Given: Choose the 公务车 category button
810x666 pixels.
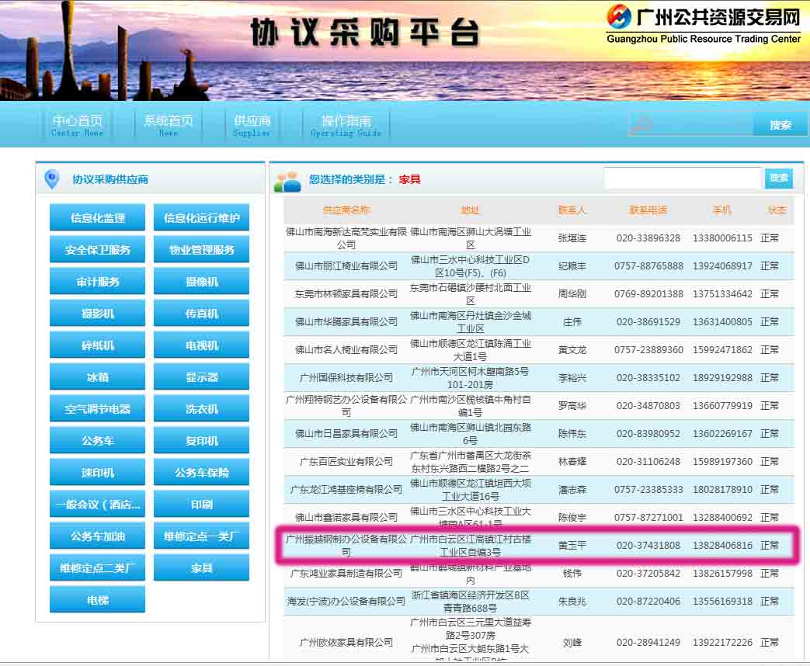Looking at the screenshot, I should (98, 441).
